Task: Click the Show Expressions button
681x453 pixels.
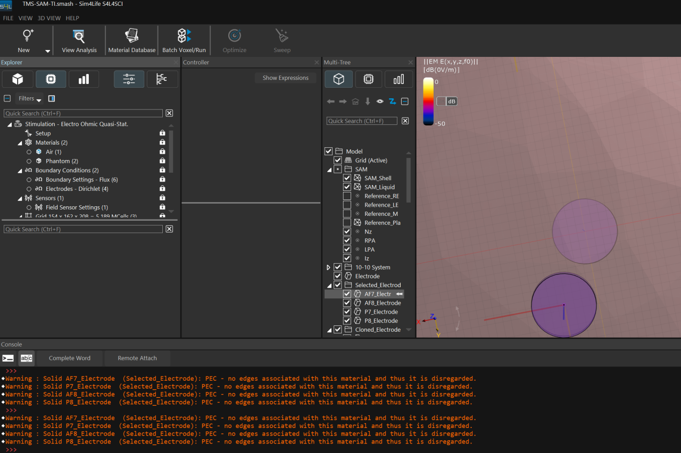Action: click(x=285, y=78)
